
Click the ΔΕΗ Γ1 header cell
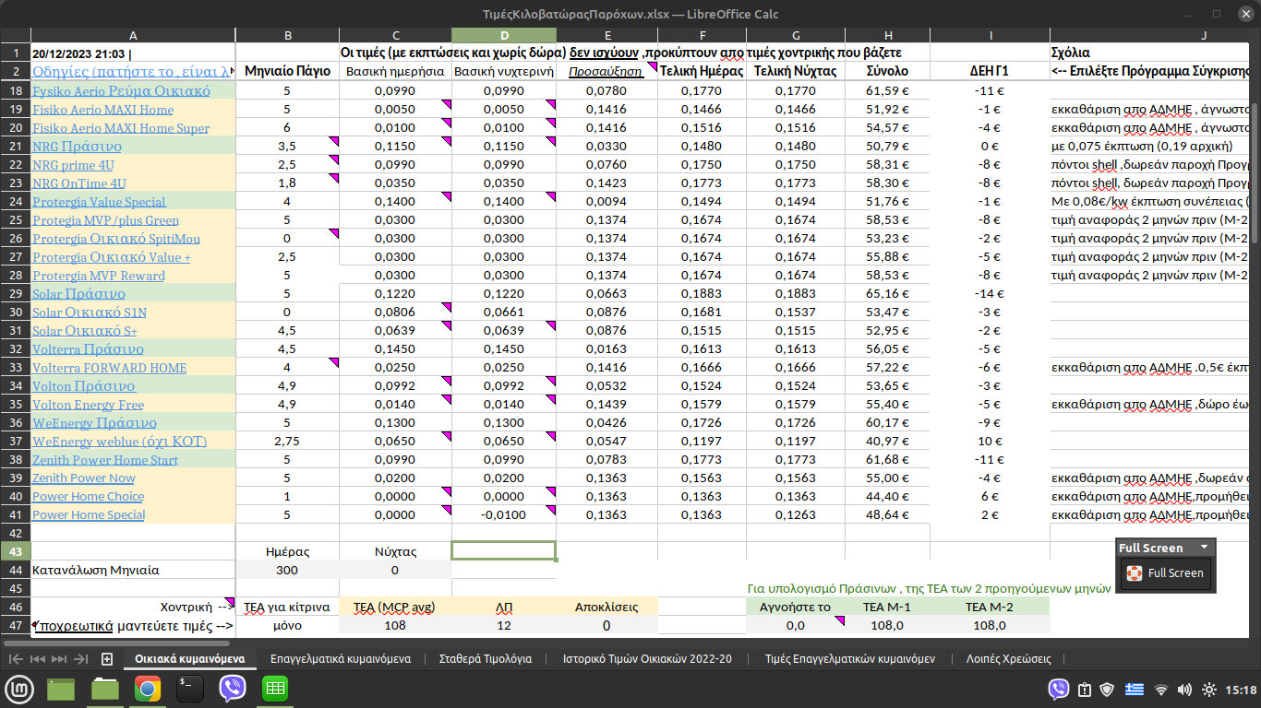coord(990,71)
